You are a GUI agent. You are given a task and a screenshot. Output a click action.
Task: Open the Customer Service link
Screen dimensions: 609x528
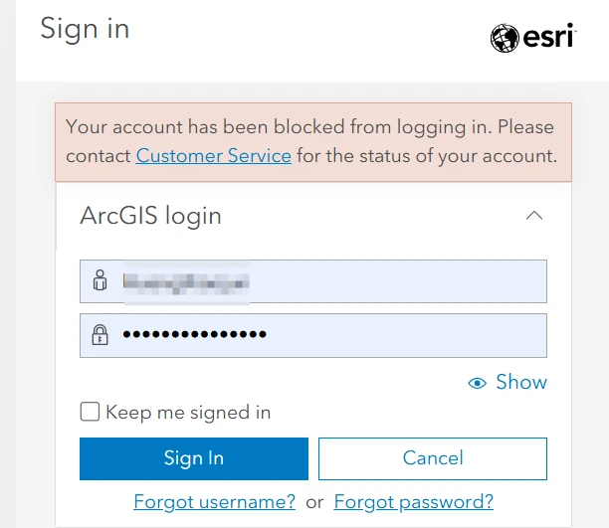coord(214,156)
